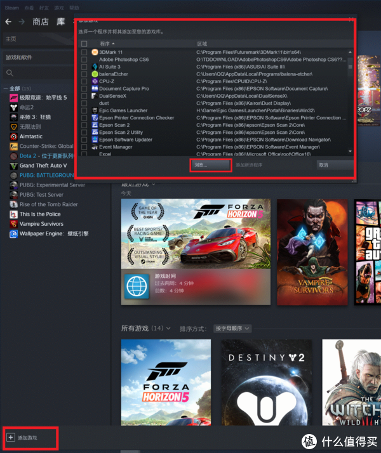Image resolution: width=381 pixels, height=453 pixels.
Task: Check the Adobe Photoshop CS6 checkbox
Action: coord(84,60)
